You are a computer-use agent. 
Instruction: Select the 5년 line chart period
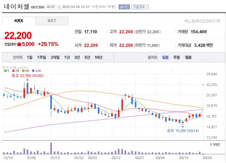[87, 57]
